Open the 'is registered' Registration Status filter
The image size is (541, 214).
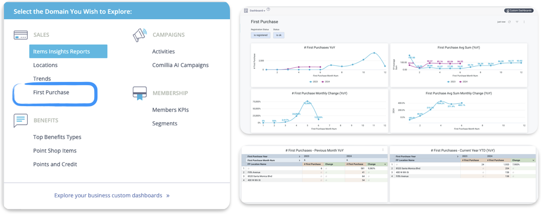[x=260, y=35]
